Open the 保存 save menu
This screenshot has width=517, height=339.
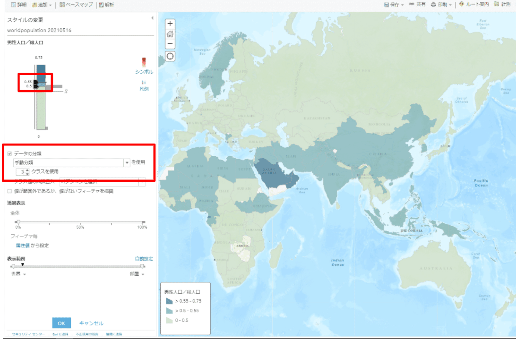[394, 5]
